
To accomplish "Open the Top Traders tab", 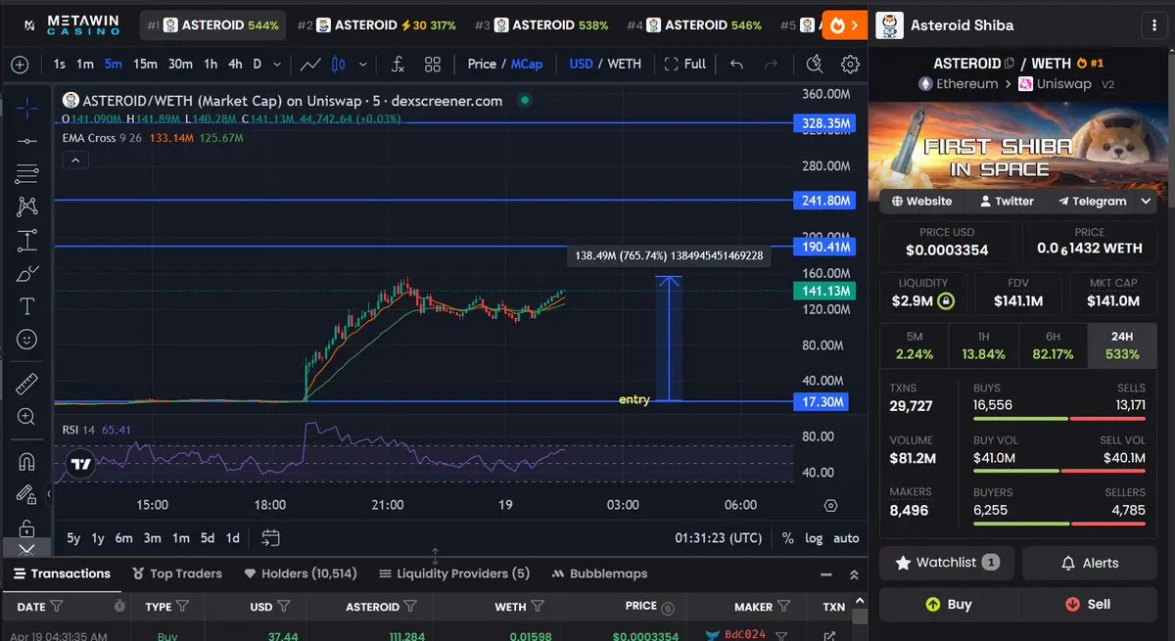I will [x=176, y=573].
